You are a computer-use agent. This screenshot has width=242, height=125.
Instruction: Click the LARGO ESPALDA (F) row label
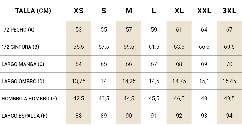(24, 116)
